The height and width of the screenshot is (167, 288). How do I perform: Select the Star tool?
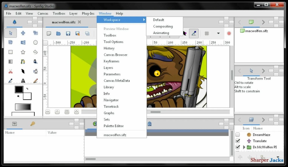[x=23, y=52]
